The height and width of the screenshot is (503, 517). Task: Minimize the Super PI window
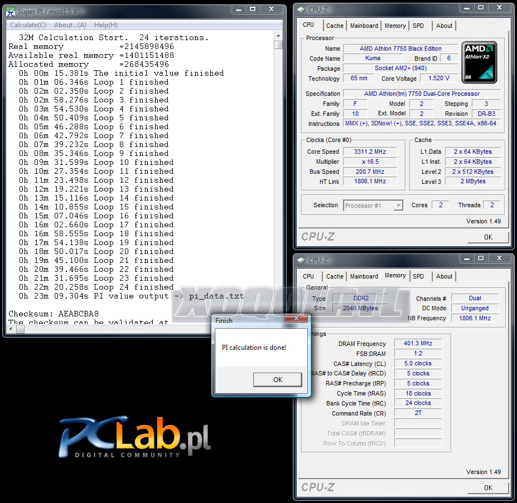coord(239,9)
